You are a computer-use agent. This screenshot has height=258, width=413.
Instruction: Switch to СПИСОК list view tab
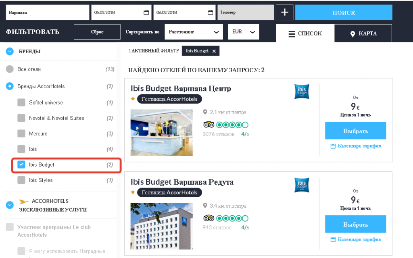(305, 33)
